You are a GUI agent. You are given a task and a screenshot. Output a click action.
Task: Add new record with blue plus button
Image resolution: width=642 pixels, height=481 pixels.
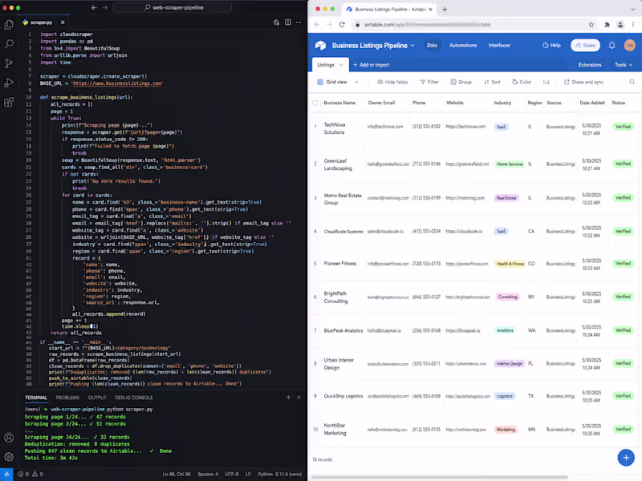(626, 458)
